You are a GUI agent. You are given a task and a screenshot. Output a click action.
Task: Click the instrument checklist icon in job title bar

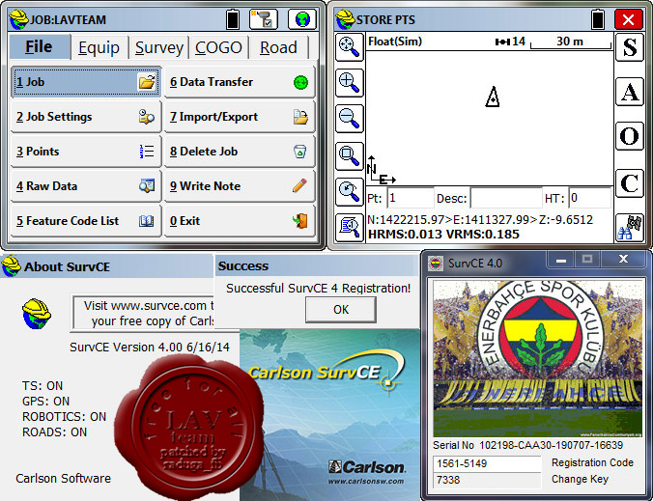pyautogui.click(x=264, y=19)
